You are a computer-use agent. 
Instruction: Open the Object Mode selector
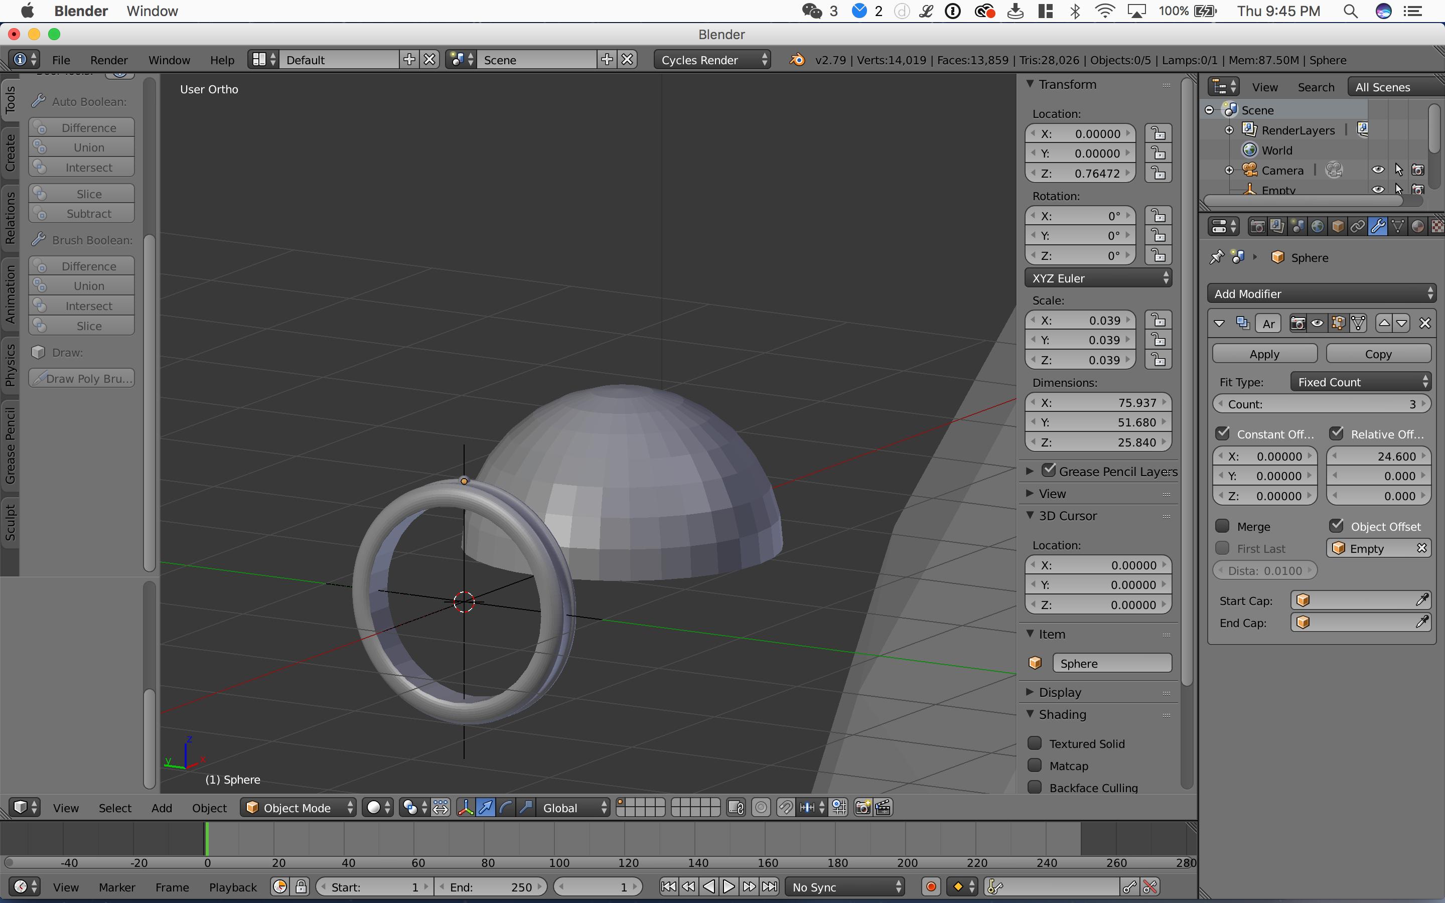point(299,808)
